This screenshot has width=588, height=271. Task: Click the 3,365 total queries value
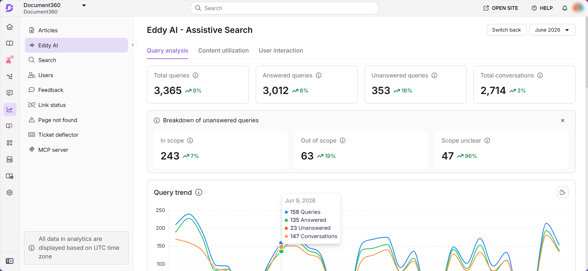click(x=168, y=91)
